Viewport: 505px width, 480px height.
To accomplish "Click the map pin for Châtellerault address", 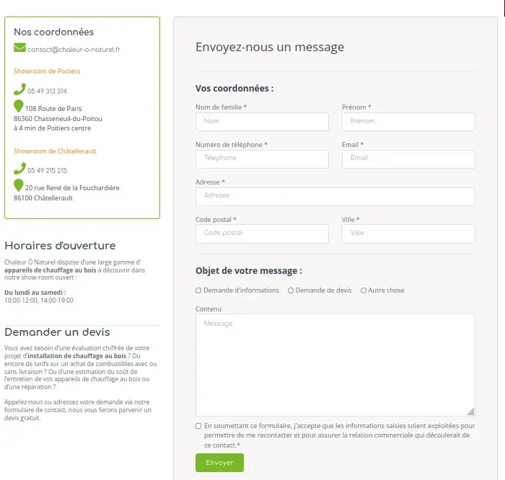I will tap(19, 186).
